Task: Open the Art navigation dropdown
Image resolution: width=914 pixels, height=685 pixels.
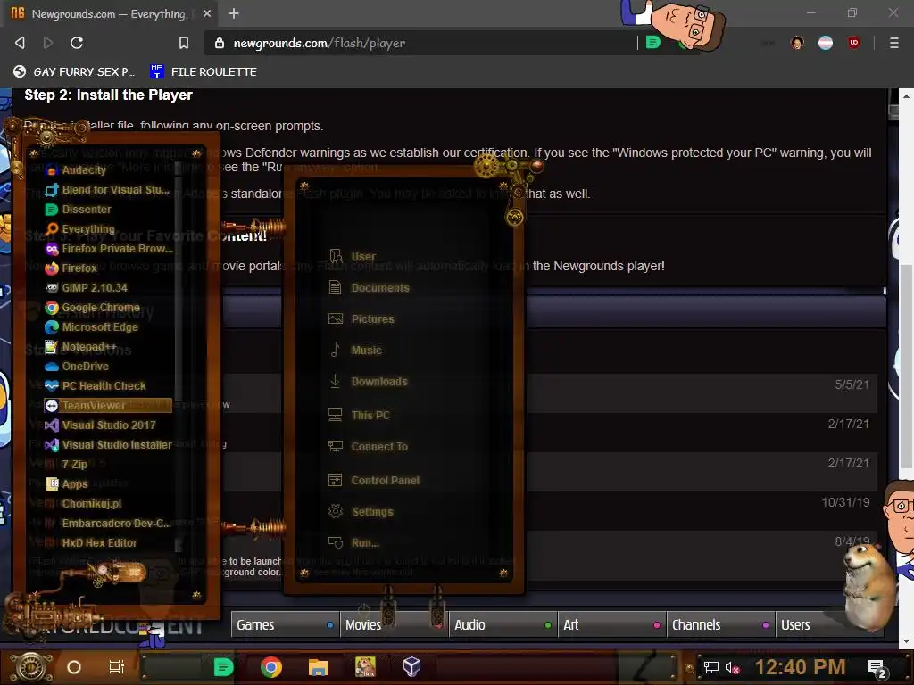Action: point(611,624)
